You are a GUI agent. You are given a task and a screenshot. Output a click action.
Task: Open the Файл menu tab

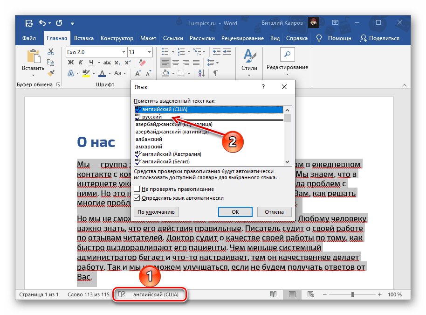coord(29,38)
